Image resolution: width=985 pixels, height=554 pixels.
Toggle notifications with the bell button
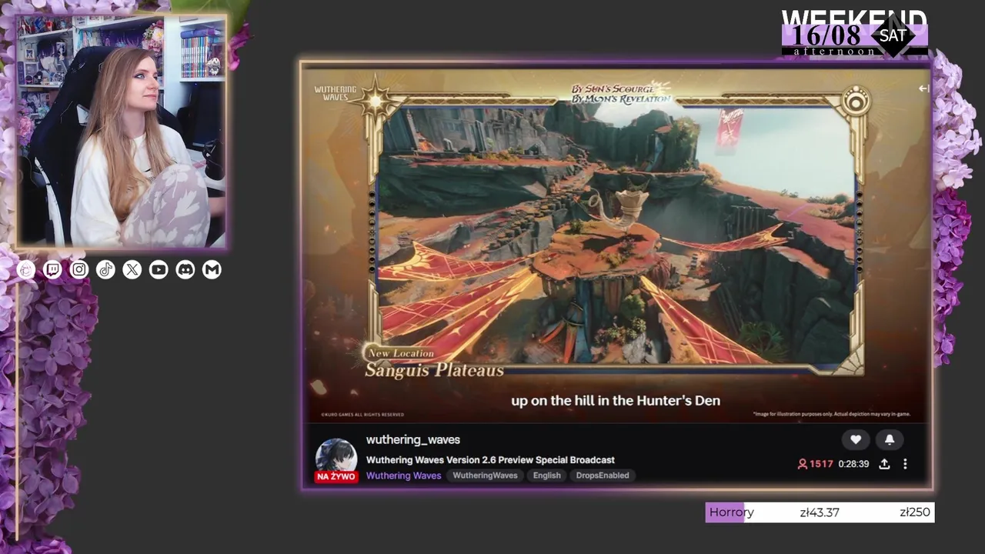tap(890, 439)
